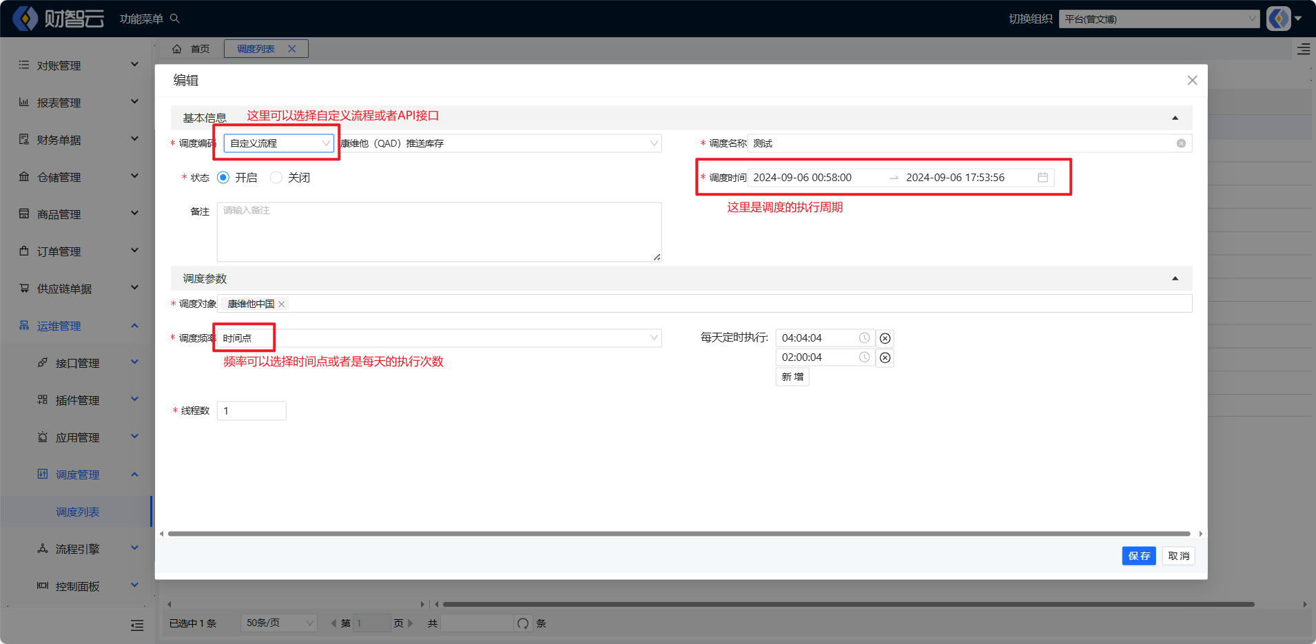The width and height of the screenshot is (1316, 644).
Task: Click the collapse menu icon at sidebar bottom
Action: [x=137, y=625]
